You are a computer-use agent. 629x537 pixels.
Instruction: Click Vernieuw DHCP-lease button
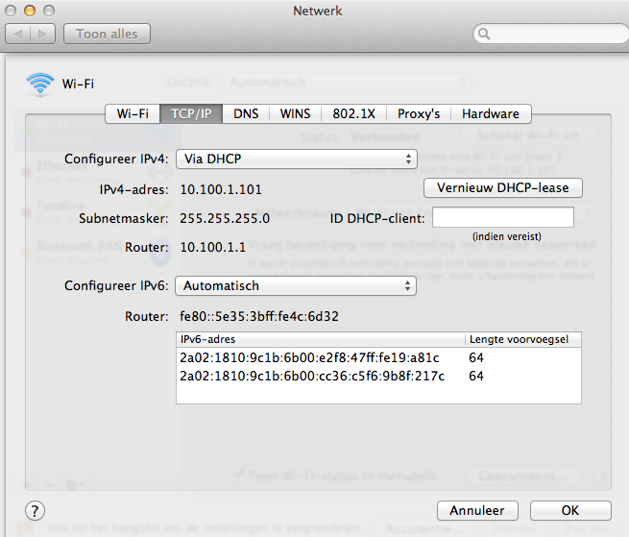coord(503,187)
